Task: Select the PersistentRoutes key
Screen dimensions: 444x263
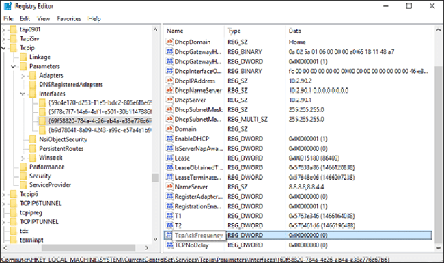Action: (61, 148)
